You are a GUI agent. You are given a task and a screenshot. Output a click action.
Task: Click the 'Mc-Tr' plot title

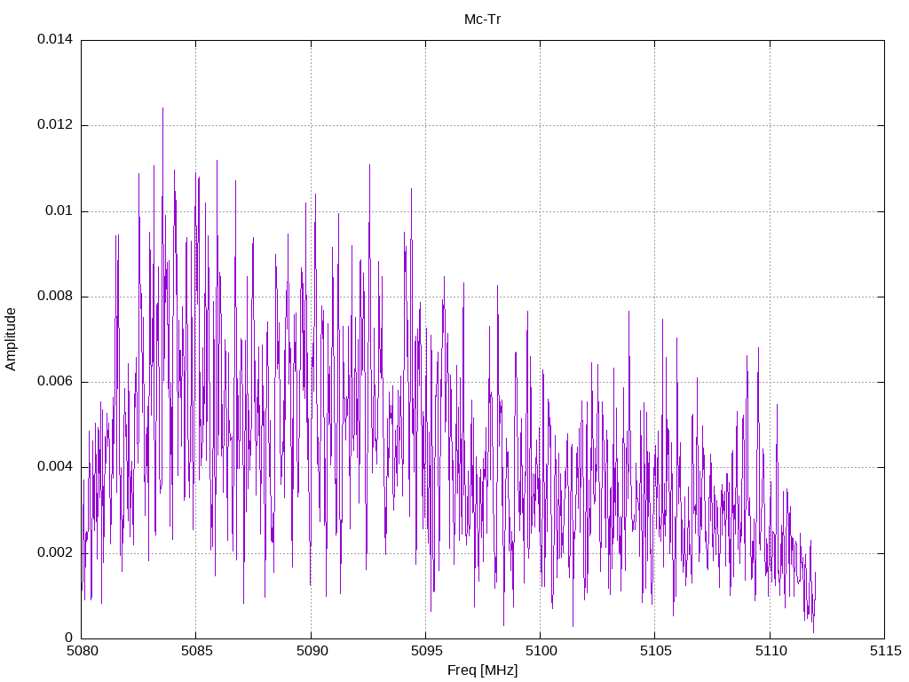(x=482, y=20)
